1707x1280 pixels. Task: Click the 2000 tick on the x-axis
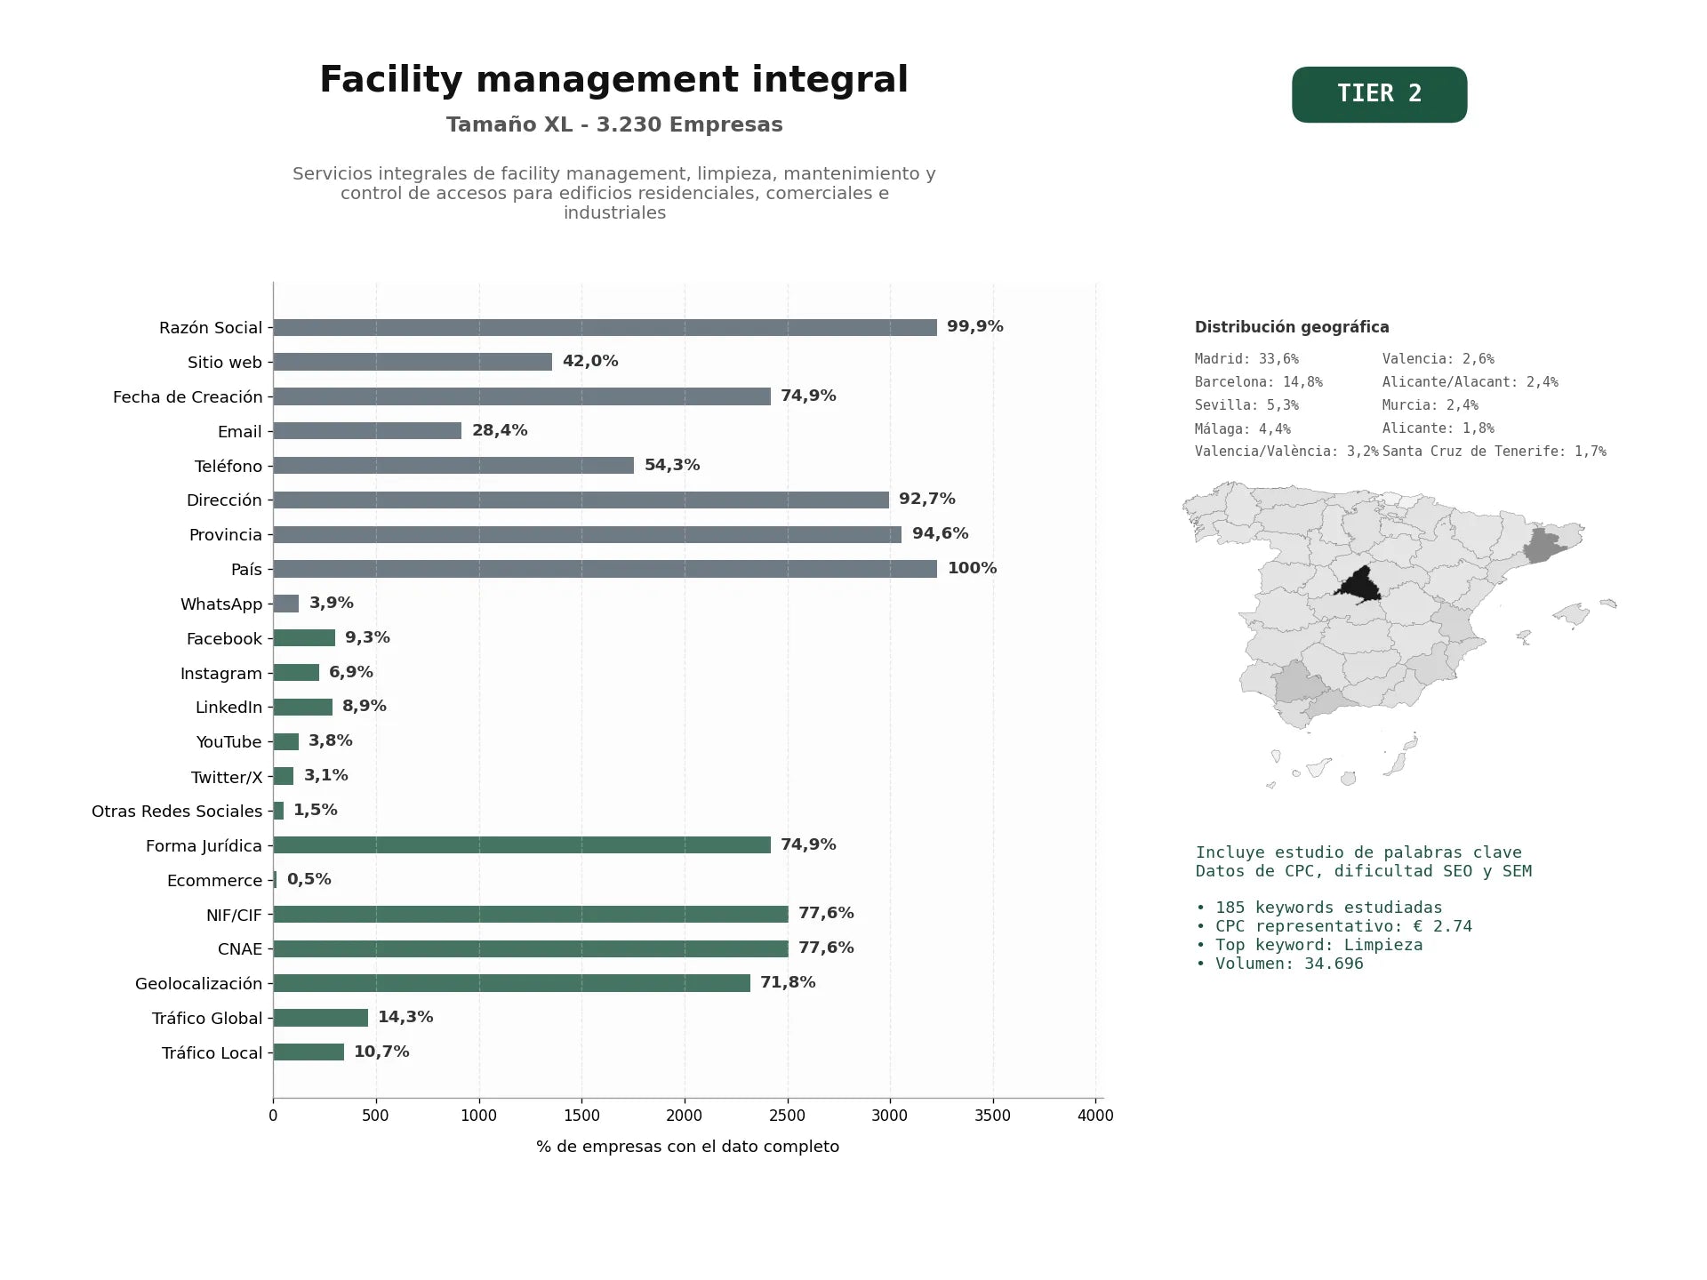click(x=685, y=1116)
